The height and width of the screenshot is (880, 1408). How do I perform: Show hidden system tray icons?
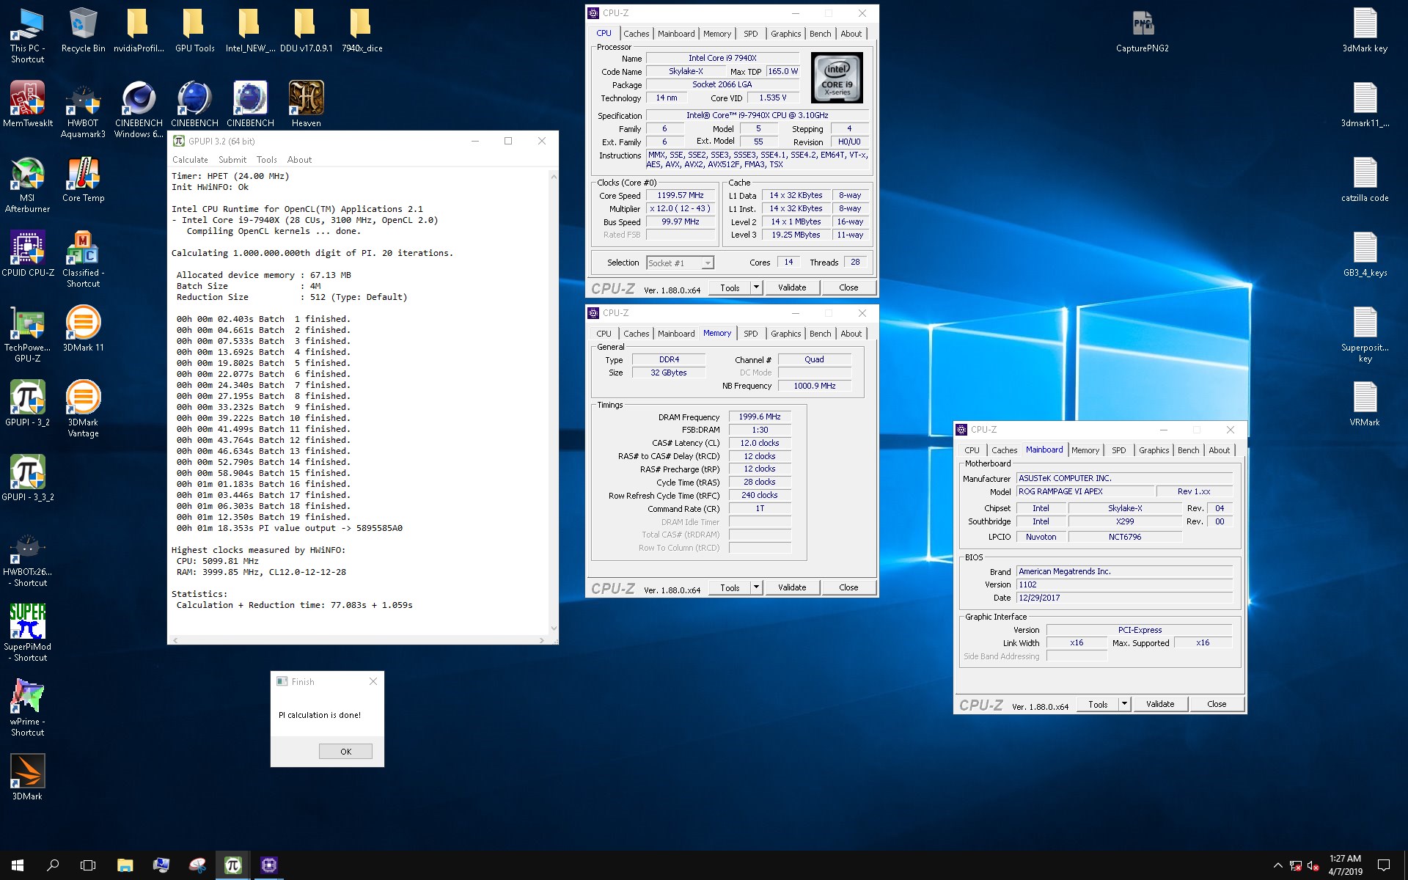coord(1277,865)
